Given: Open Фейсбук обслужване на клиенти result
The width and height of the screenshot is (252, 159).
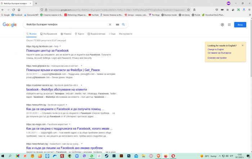Looking at the screenshot, I should pos(57,89).
